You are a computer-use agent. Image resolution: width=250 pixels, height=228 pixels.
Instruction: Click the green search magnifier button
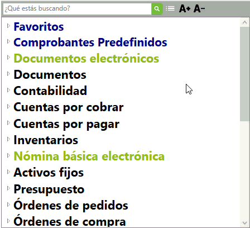[157, 9]
